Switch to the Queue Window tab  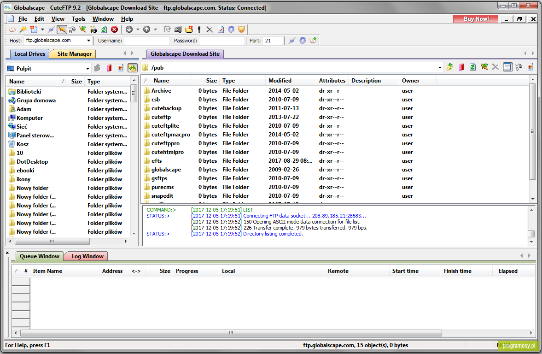coord(40,256)
